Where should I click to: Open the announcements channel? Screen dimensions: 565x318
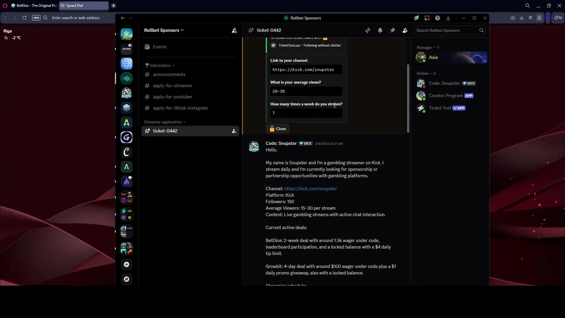[x=190, y=75]
